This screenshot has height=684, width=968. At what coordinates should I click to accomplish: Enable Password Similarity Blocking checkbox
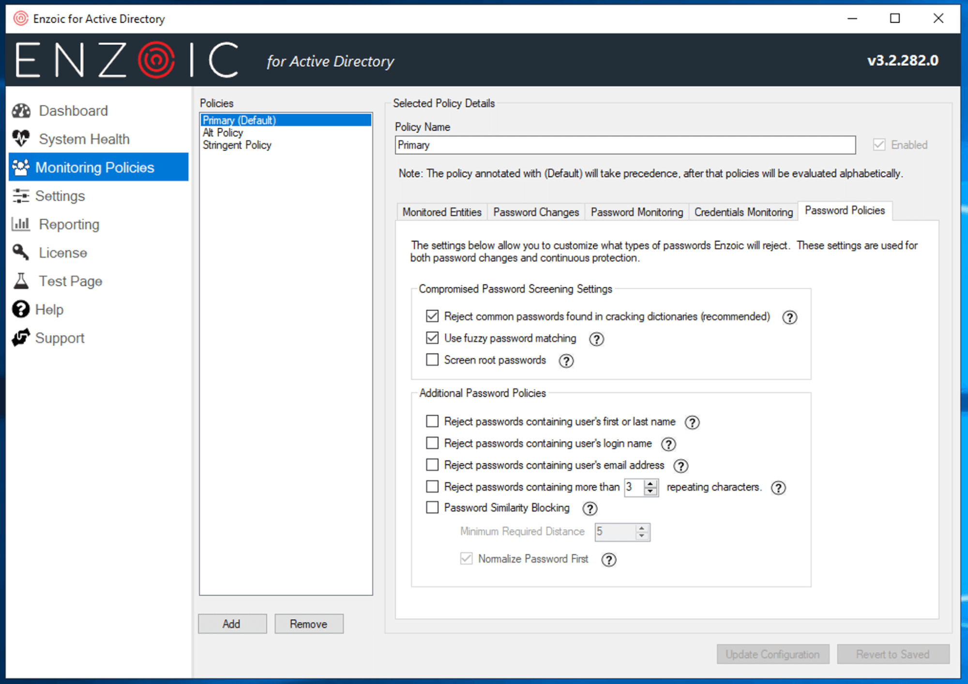click(432, 507)
